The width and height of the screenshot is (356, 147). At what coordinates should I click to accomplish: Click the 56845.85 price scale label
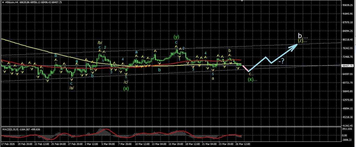coord(348,91)
